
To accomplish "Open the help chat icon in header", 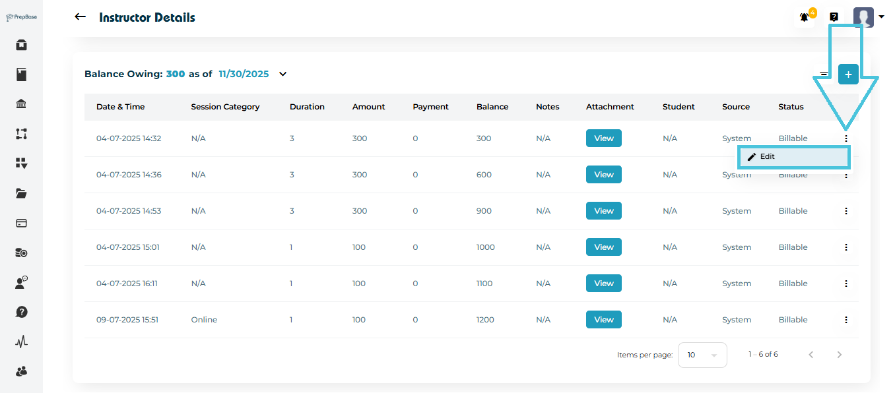I will [x=834, y=17].
